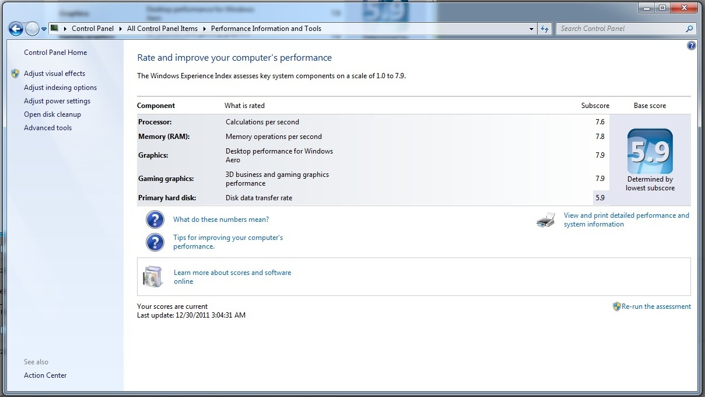Click the 'What is rated' column header
Viewport: 705px width, 397px height.
point(244,106)
